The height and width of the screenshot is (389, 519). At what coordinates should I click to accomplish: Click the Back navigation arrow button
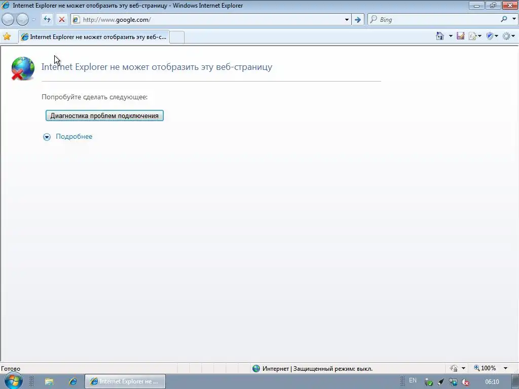[8, 20]
